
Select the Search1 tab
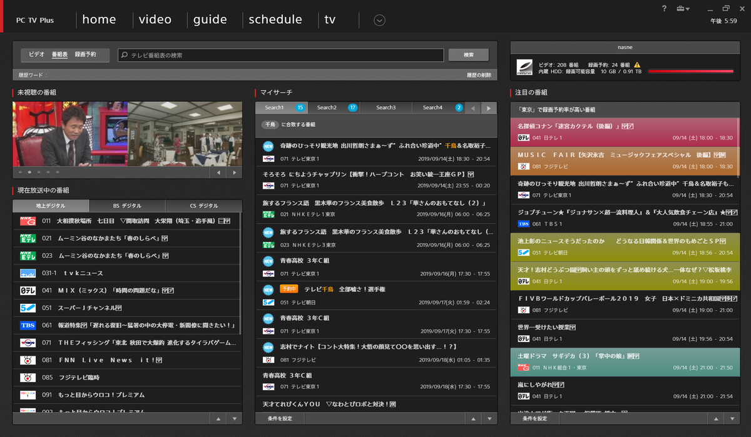click(281, 108)
